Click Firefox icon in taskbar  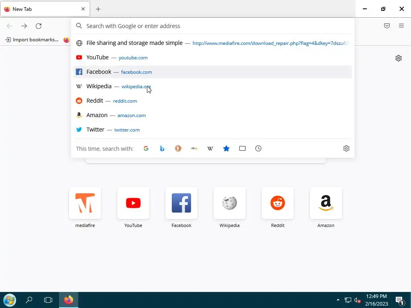(x=68, y=300)
